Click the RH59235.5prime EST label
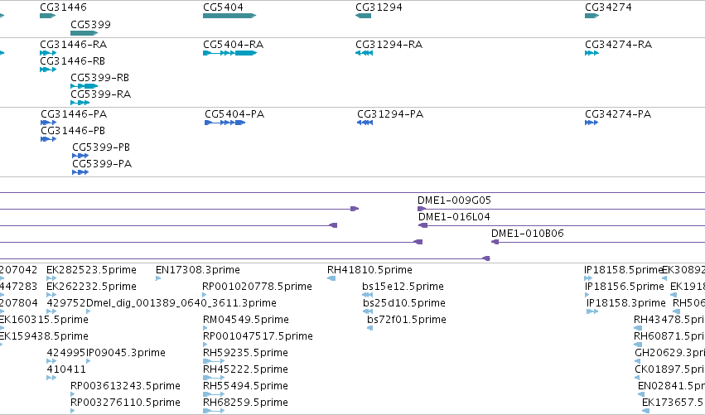 pyautogui.click(x=245, y=353)
